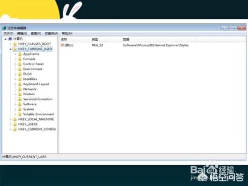The height and width of the screenshot is (186, 248).
Task: Select the Environment key label
Action: click(33, 69)
